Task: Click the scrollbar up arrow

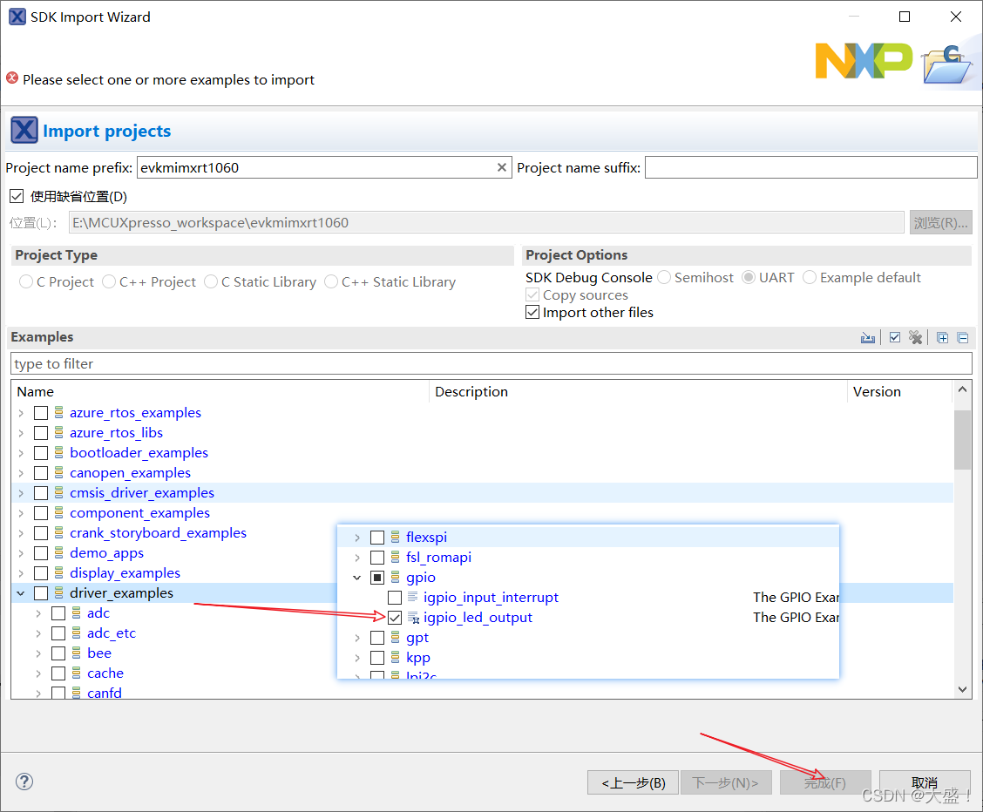Action: 962,389
